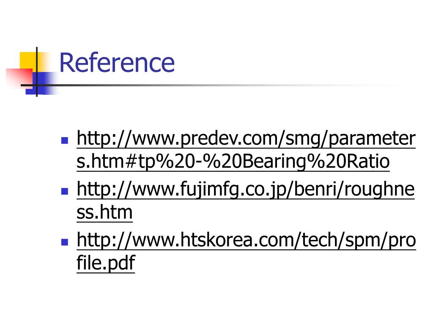Select the red gradient square near title
Image resolution: width=433 pixels, height=325 pixels.
[x=19, y=78]
